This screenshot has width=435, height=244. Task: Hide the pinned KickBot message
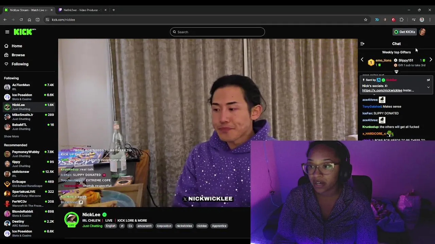(x=428, y=80)
